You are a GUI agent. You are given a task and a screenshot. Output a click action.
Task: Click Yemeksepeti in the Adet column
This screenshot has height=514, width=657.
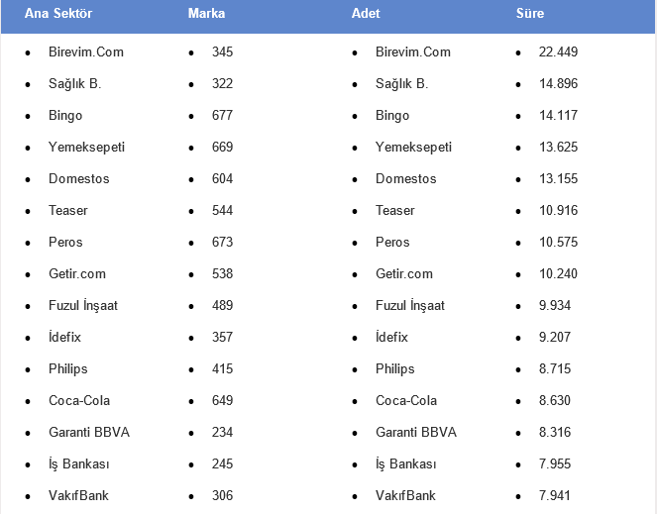pyautogui.click(x=413, y=147)
